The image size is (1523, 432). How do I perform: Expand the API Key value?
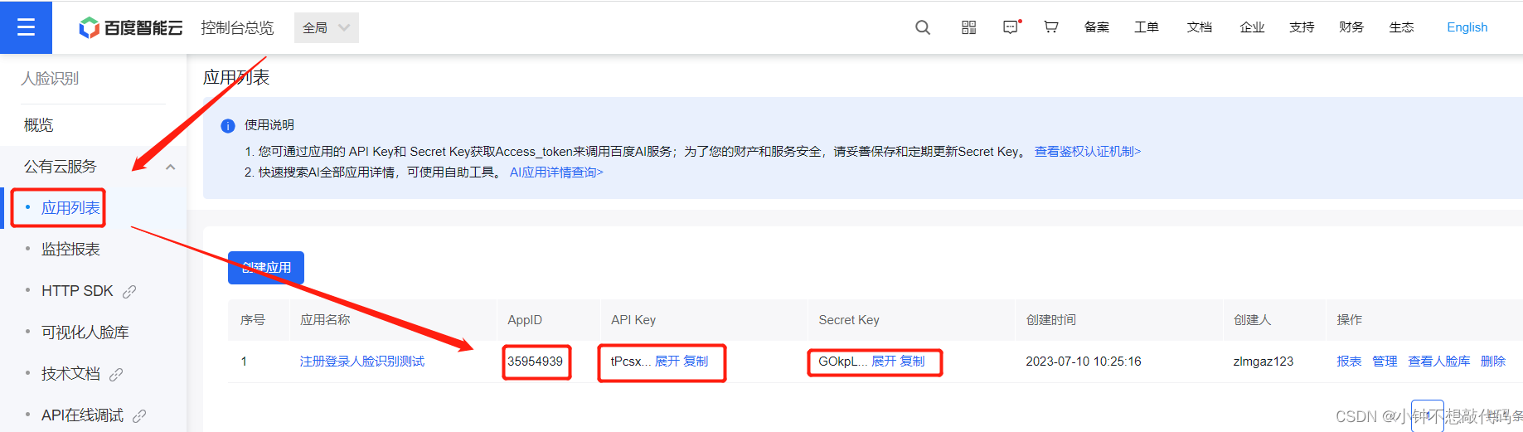click(x=667, y=362)
